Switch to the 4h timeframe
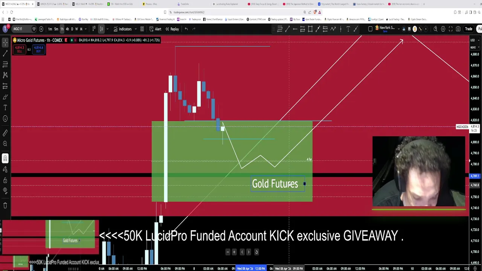This screenshot has height=271, width=482. pyautogui.click(x=67, y=29)
